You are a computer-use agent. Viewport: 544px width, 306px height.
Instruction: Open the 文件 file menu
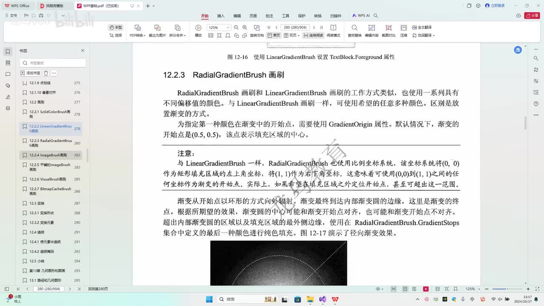tap(11, 16)
